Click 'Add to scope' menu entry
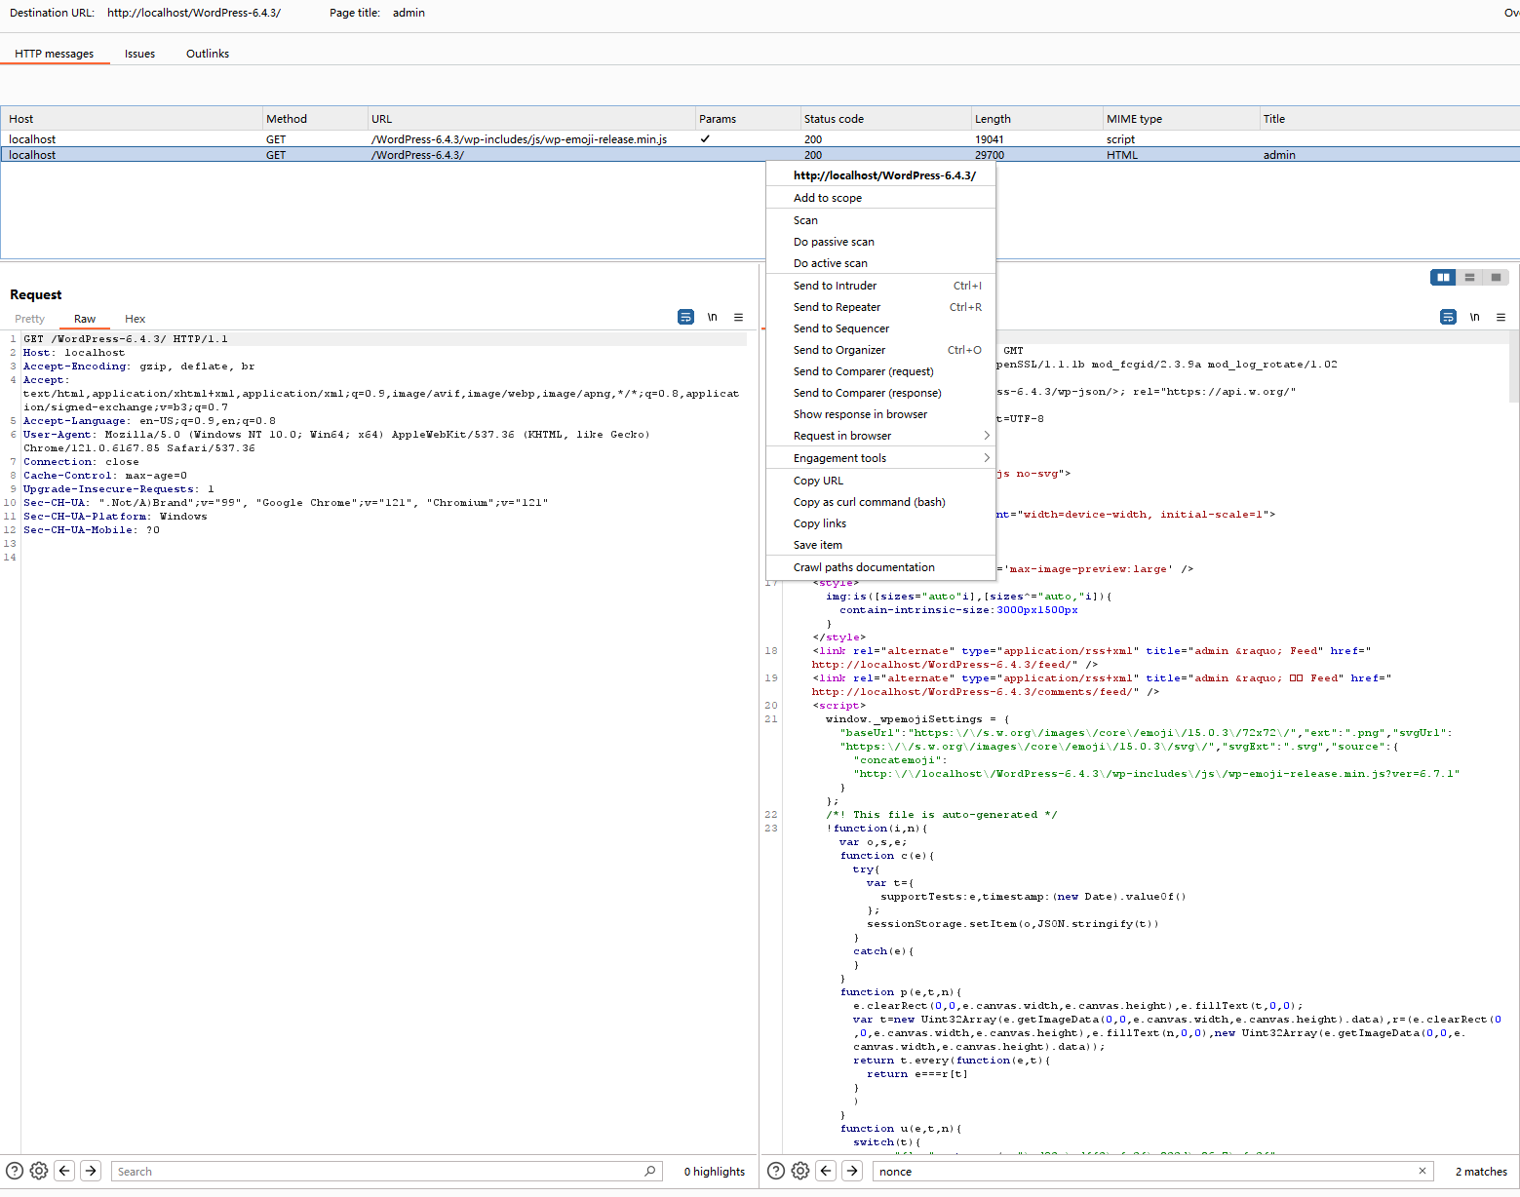 coord(827,198)
